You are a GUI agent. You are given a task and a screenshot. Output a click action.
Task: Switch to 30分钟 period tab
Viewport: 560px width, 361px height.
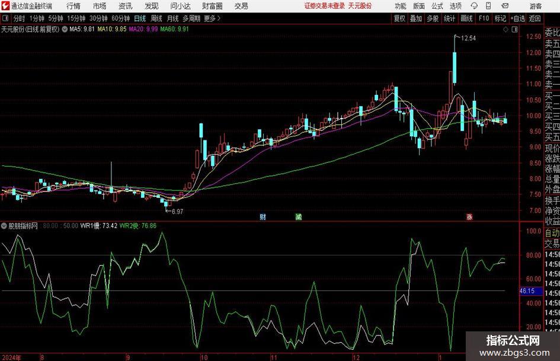[x=98, y=18]
